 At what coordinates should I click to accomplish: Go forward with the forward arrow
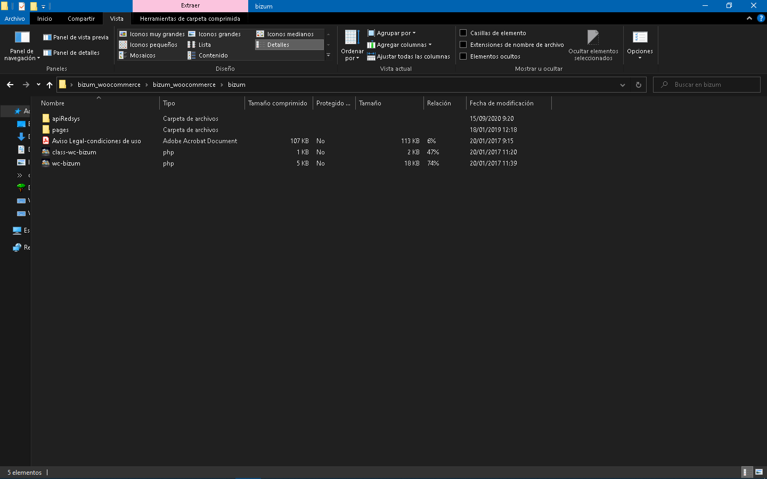tap(26, 85)
